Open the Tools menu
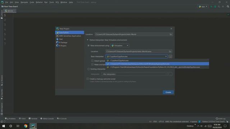The height and width of the screenshot is (129, 230). [51, 2]
